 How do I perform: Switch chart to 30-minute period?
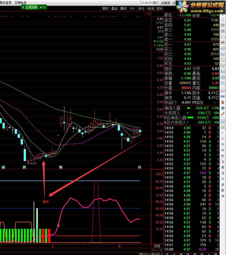click(x=223, y=150)
